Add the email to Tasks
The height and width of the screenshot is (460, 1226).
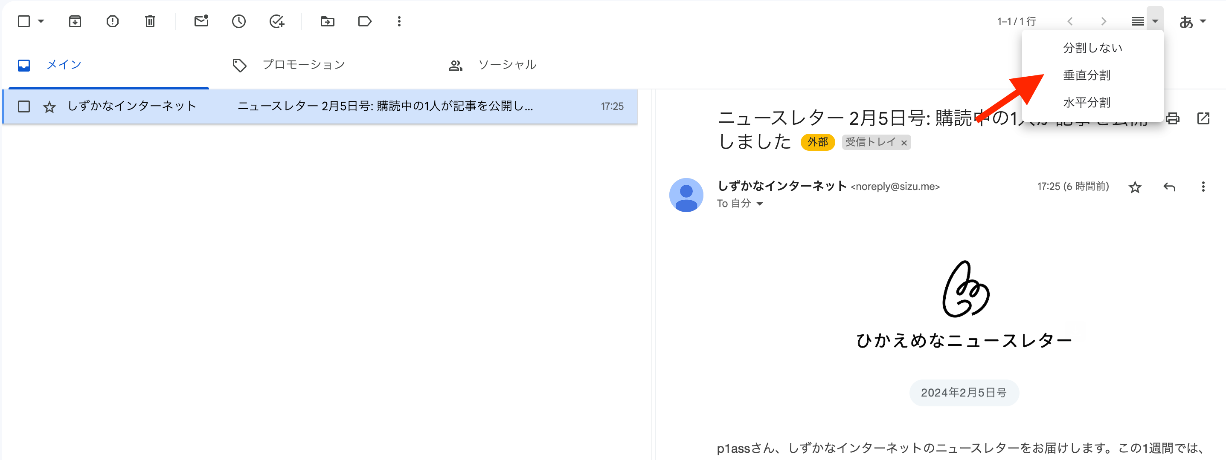pos(276,21)
